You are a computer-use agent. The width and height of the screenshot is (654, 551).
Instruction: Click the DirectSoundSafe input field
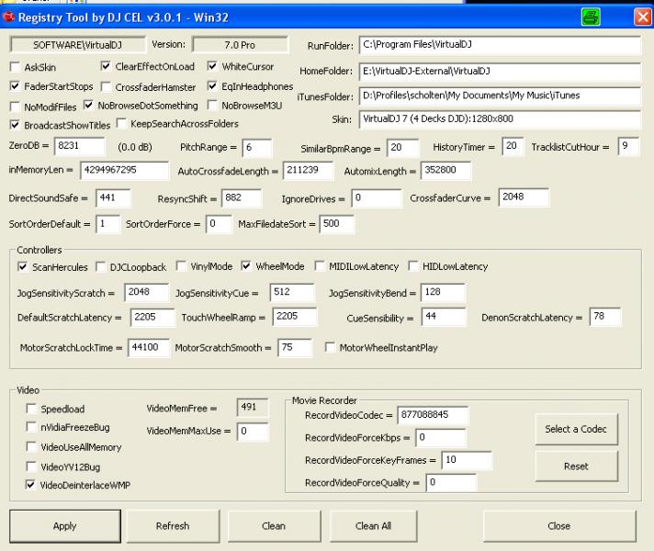pos(114,197)
